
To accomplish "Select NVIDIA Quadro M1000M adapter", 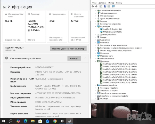I will pyautogui.click(x=113, y=32).
